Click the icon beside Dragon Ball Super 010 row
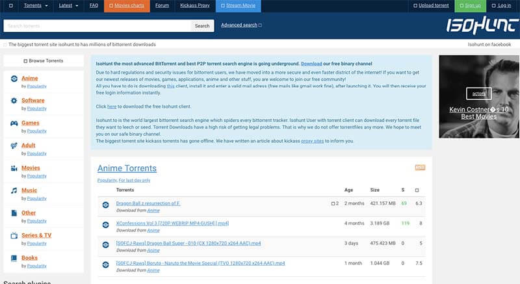The width and height of the screenshot is (520, 284). click(x=105, y=245)
